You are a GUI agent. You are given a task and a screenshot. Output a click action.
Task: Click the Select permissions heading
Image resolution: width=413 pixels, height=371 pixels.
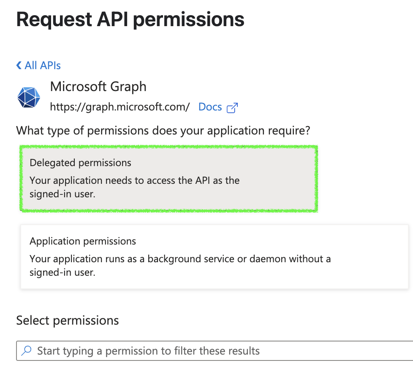pyautogui.click(x=68, y=321)
